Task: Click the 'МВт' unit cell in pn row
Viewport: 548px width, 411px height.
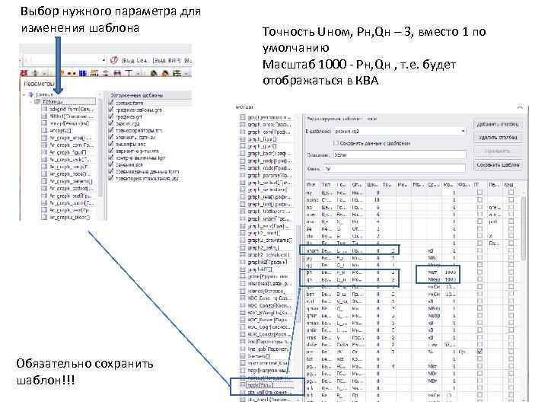Action: pos(432,272)
